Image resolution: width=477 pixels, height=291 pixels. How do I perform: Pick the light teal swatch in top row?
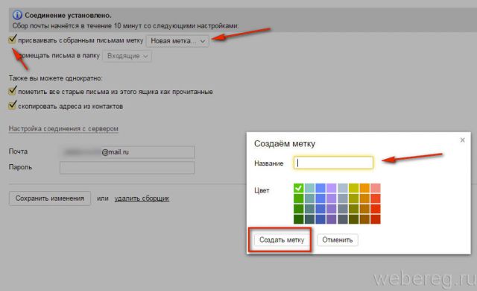(x=309, y=188)
